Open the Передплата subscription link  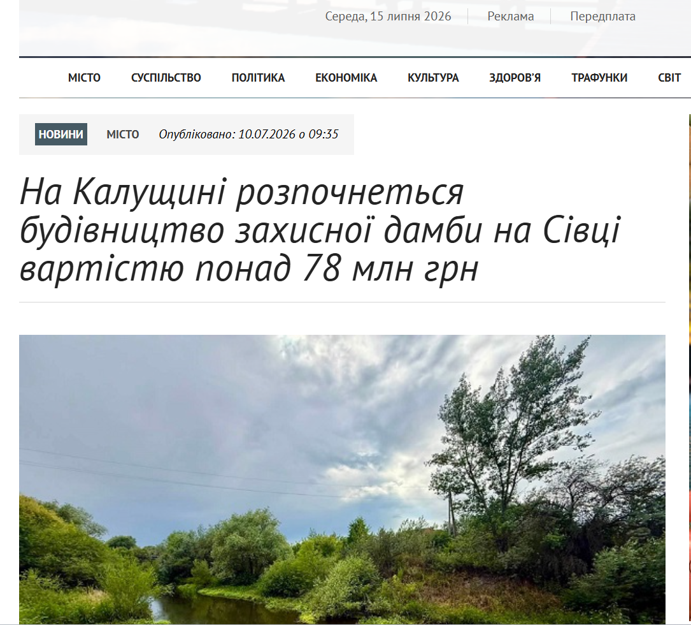(603, 17)
